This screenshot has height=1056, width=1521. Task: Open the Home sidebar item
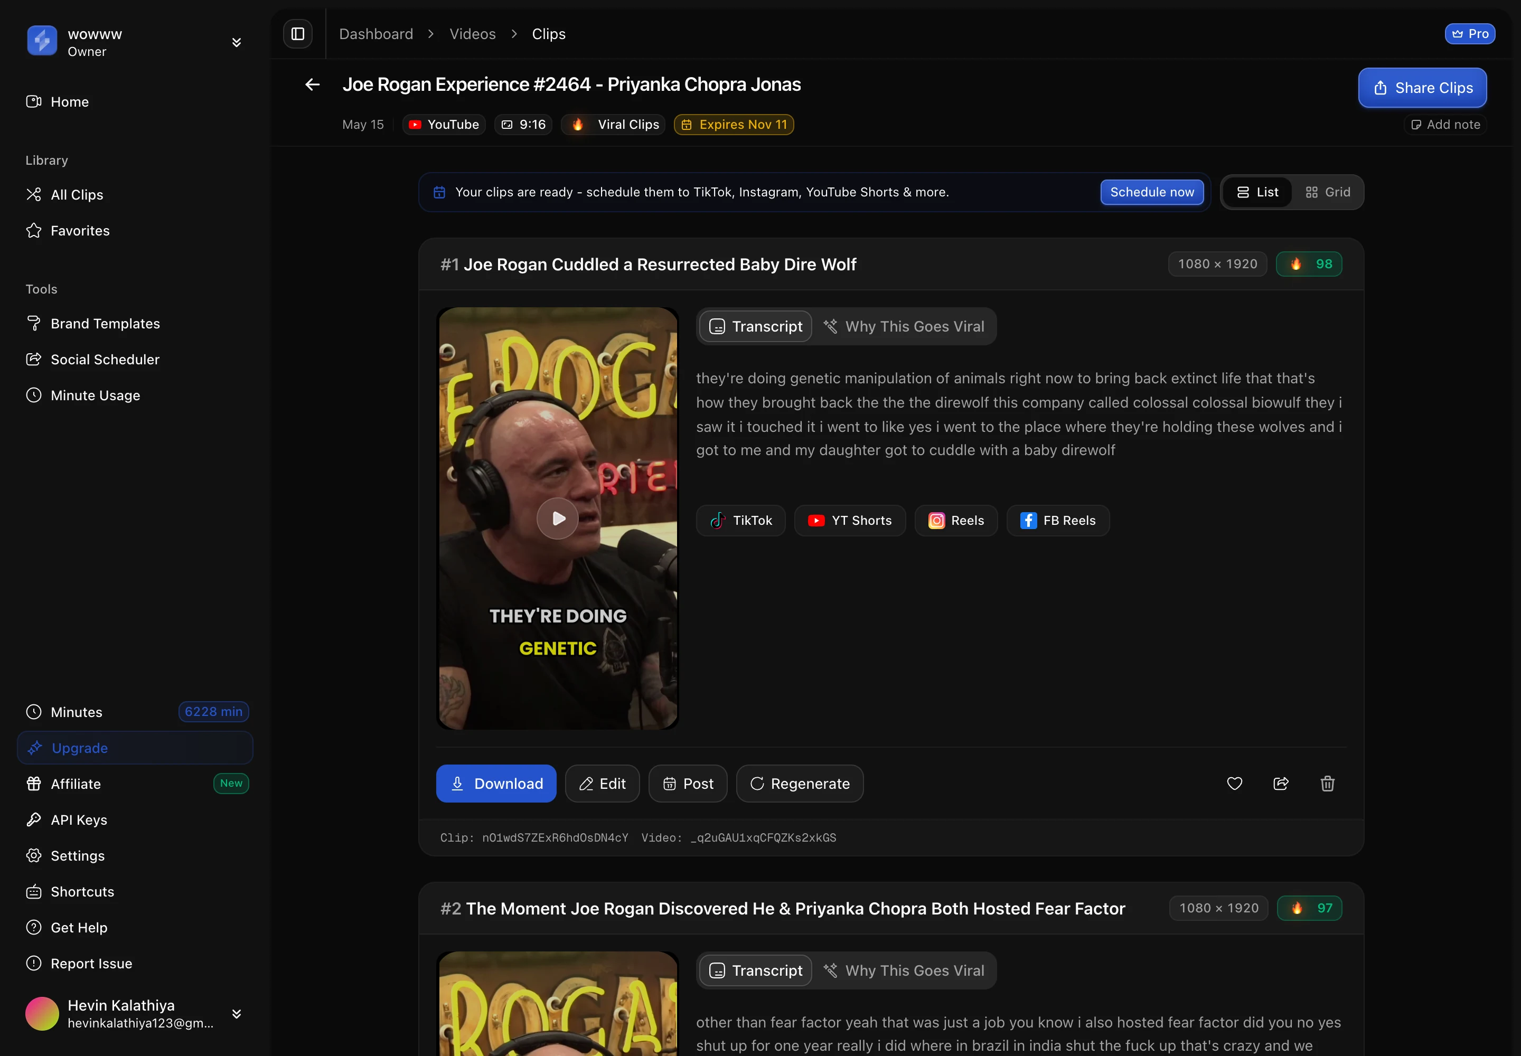(x=135, y=102)
